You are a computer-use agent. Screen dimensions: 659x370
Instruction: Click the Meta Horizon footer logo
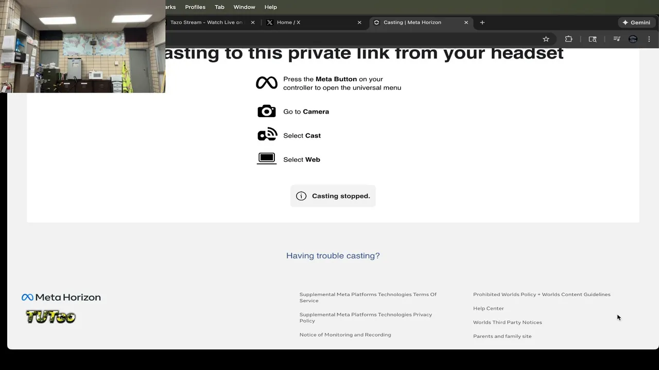point(61,297)
